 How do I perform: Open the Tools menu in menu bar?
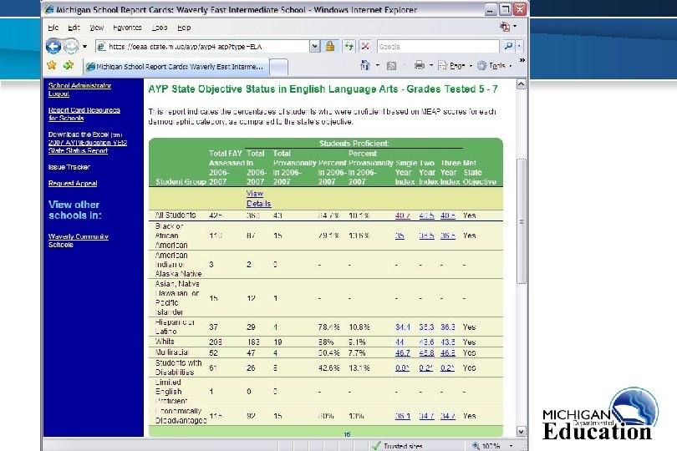click(x=160, y=28)
